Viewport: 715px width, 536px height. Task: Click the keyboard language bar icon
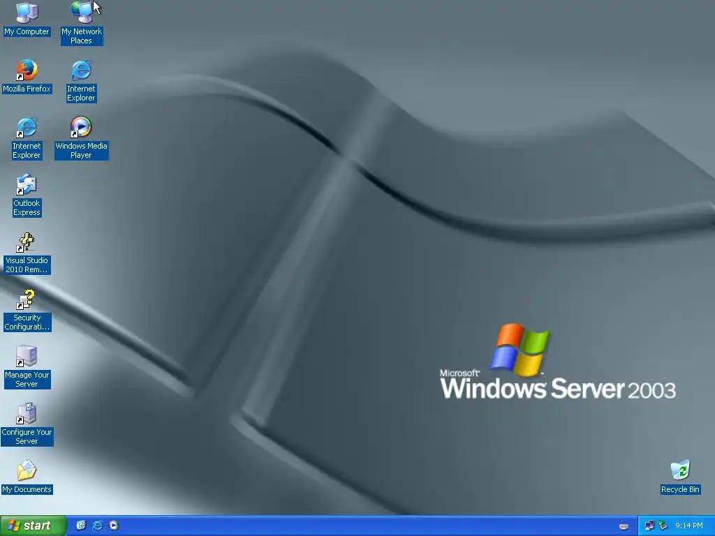click(x=624, y=526)
